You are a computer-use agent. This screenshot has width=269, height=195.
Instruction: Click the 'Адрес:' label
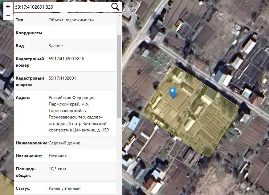coord(23,97)
